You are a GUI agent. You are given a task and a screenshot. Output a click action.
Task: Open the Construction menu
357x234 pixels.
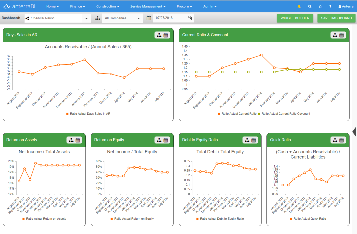[108, 6]
